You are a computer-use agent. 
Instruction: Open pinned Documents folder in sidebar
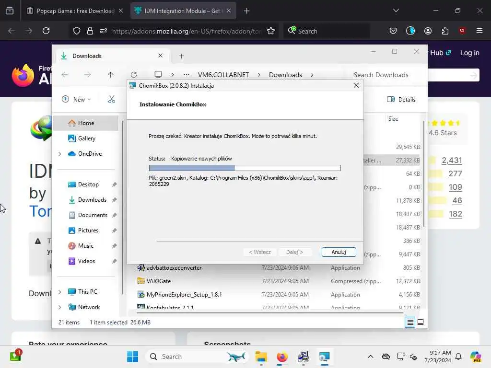click(x=93, y=215)
